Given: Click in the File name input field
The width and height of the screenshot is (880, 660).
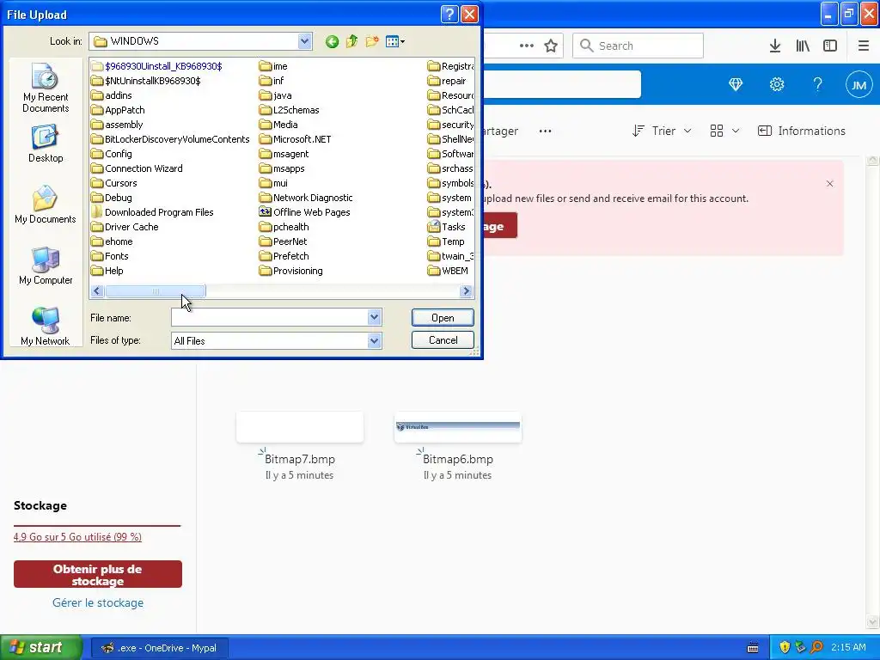Looking at the screenshot, I should [270, 318].
